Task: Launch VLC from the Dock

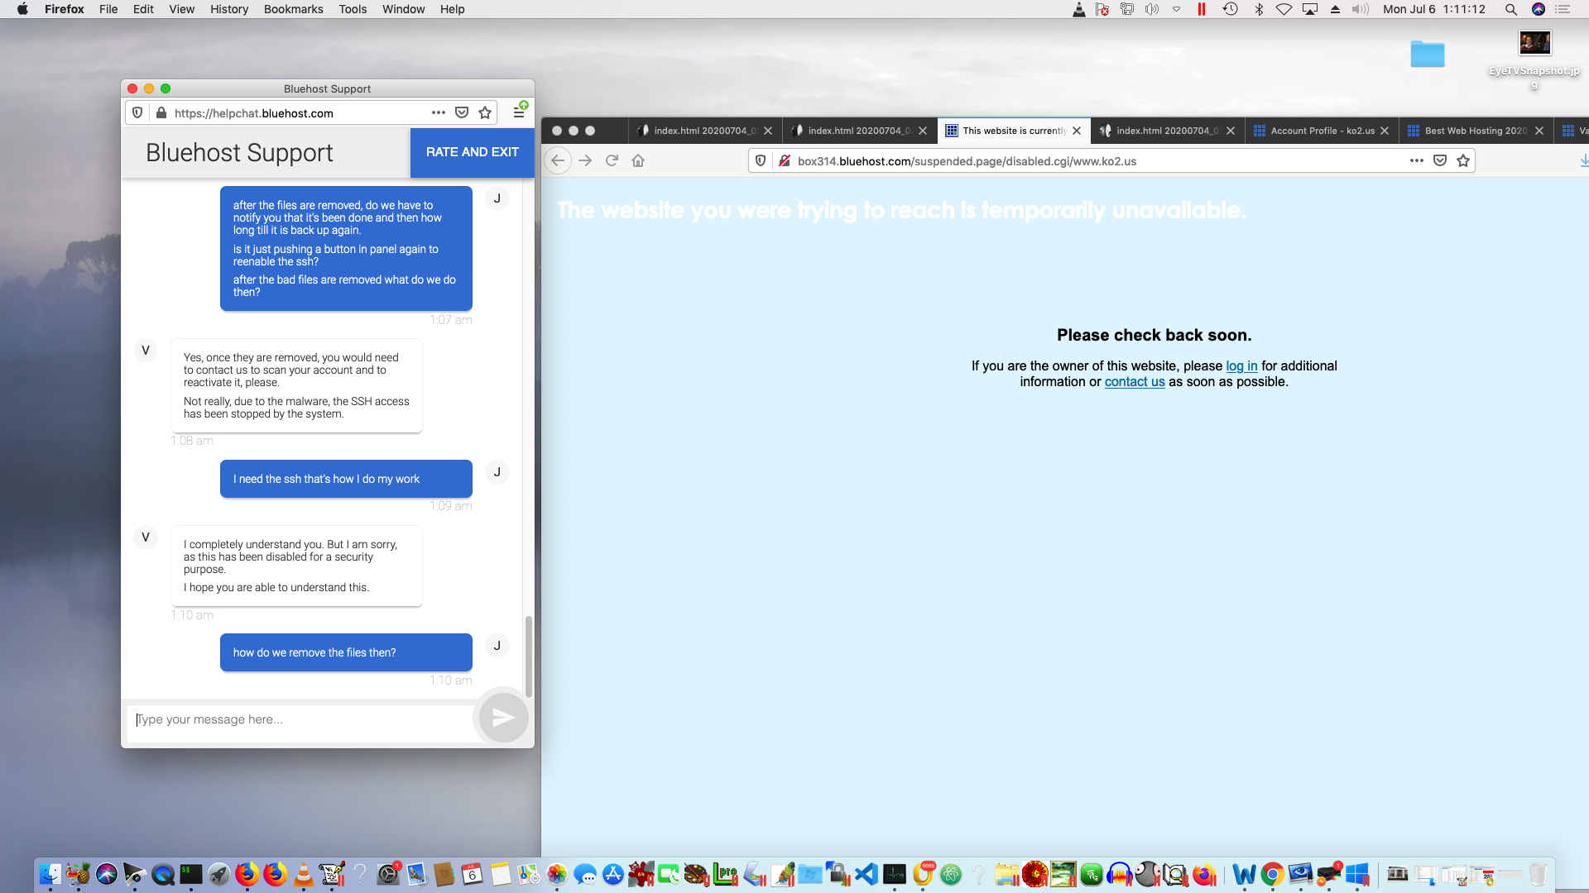Action: (304, 874)
